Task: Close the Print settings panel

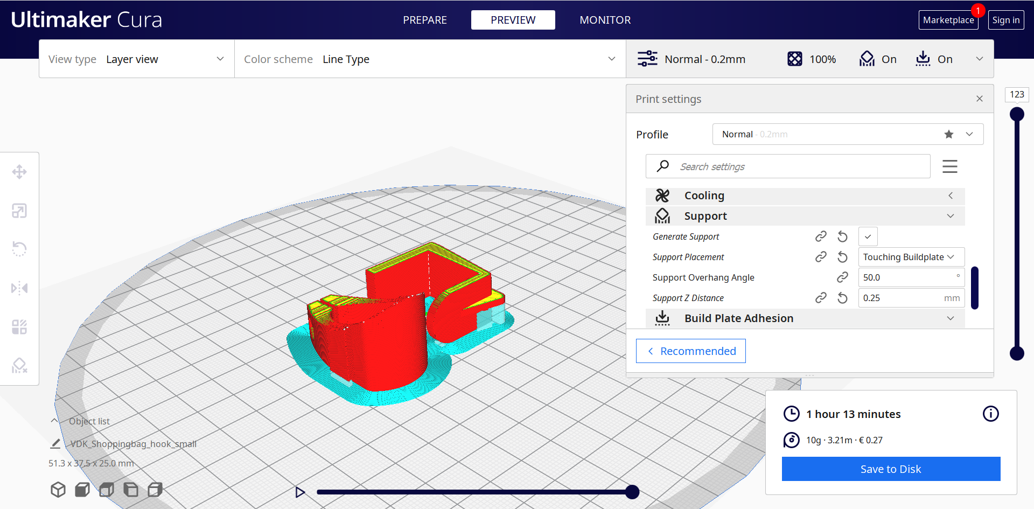Action: pos(980,99)
